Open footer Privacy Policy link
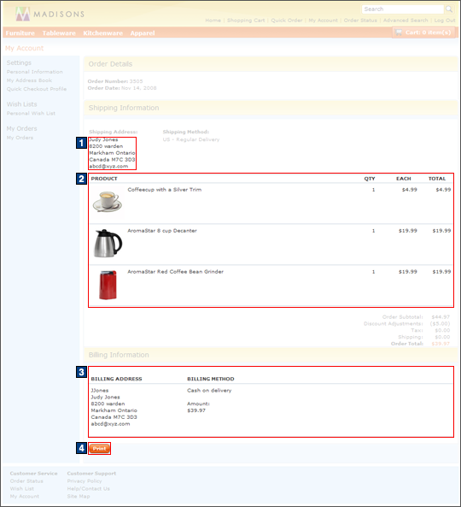461x507 pixels. [85, 480]
